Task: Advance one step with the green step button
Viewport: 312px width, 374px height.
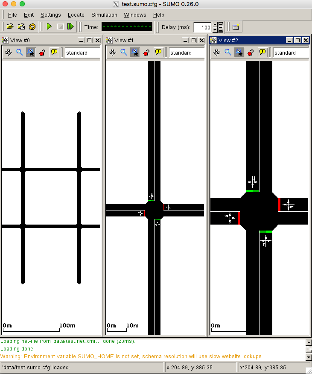Action: click(x=70, y=27)
